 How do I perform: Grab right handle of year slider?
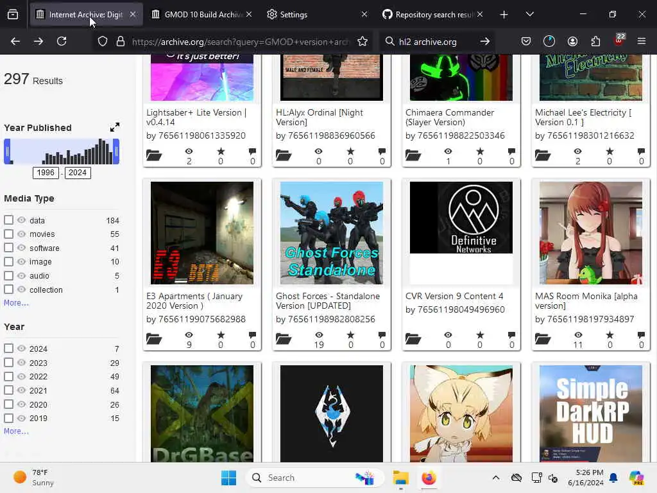coord(117,151)
